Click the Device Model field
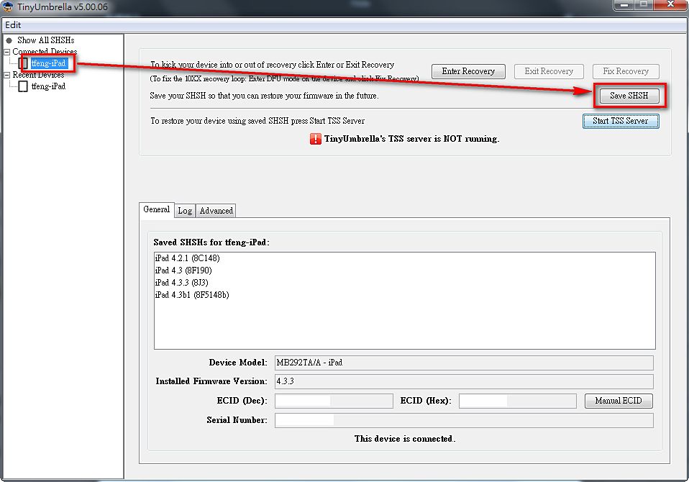 point(464,363)
